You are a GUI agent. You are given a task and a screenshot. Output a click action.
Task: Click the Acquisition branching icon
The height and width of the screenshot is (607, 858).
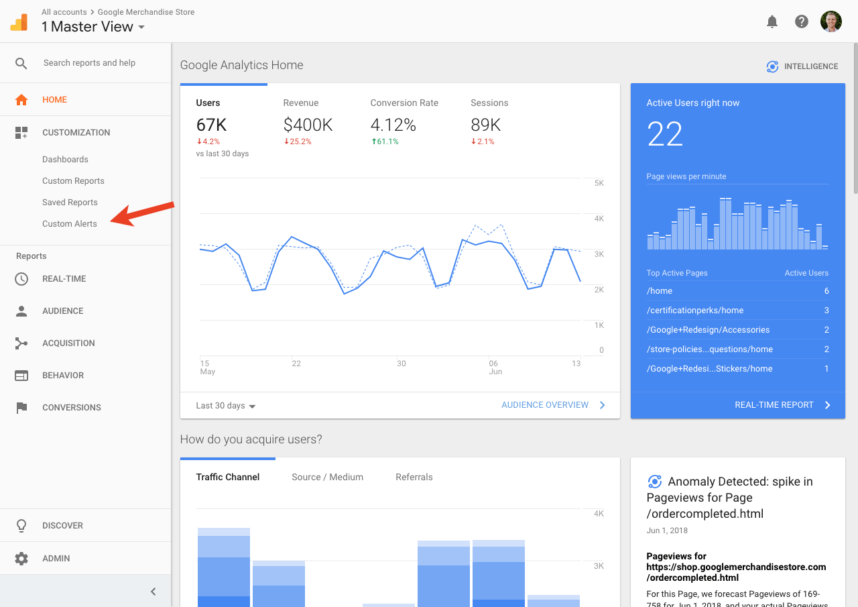coord(21,343)
